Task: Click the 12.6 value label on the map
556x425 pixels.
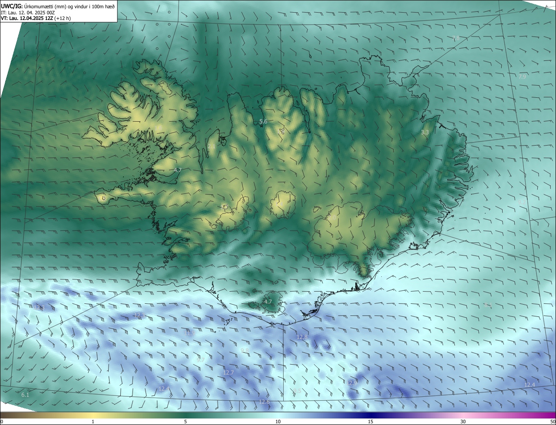Action: point(264,402)
